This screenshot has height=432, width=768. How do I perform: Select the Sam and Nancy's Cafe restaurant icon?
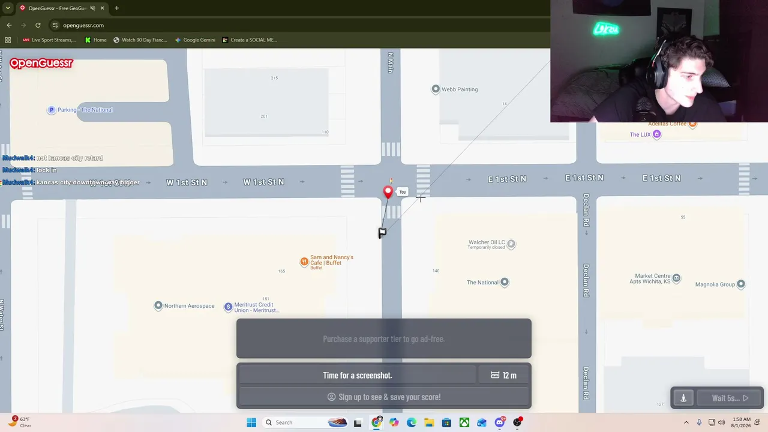coord(304,262)
